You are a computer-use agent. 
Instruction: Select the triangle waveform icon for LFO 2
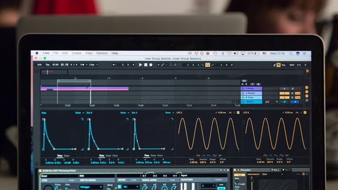(271, 155)
